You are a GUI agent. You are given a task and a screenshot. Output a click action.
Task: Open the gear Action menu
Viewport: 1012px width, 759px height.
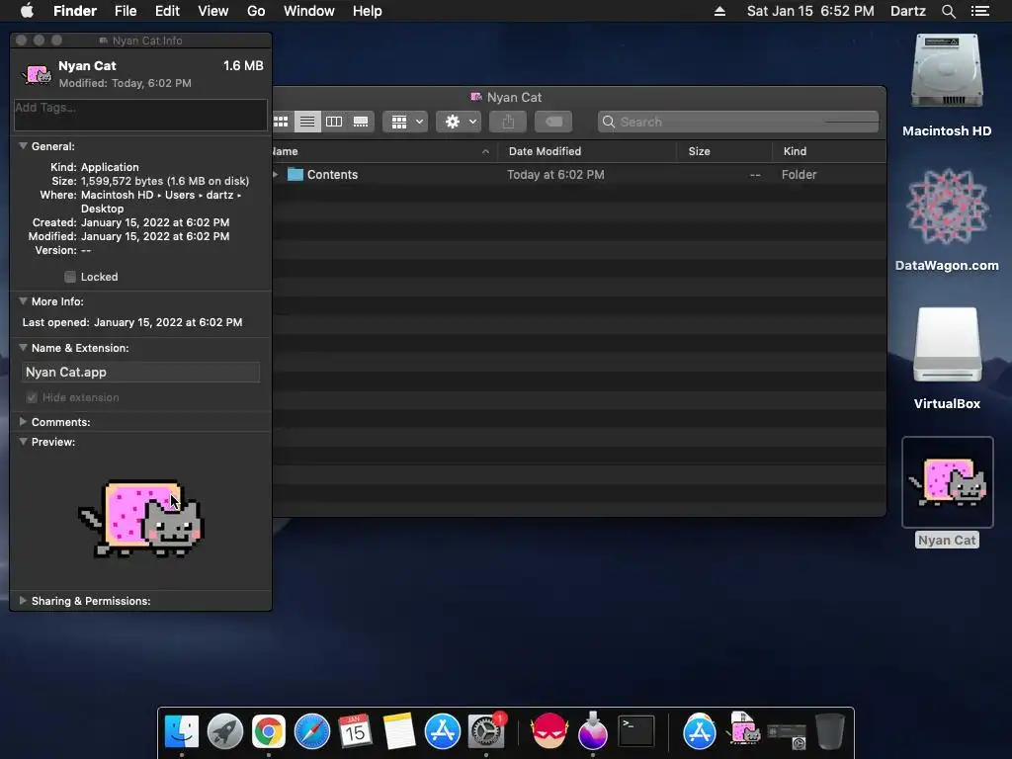point(459,122)
